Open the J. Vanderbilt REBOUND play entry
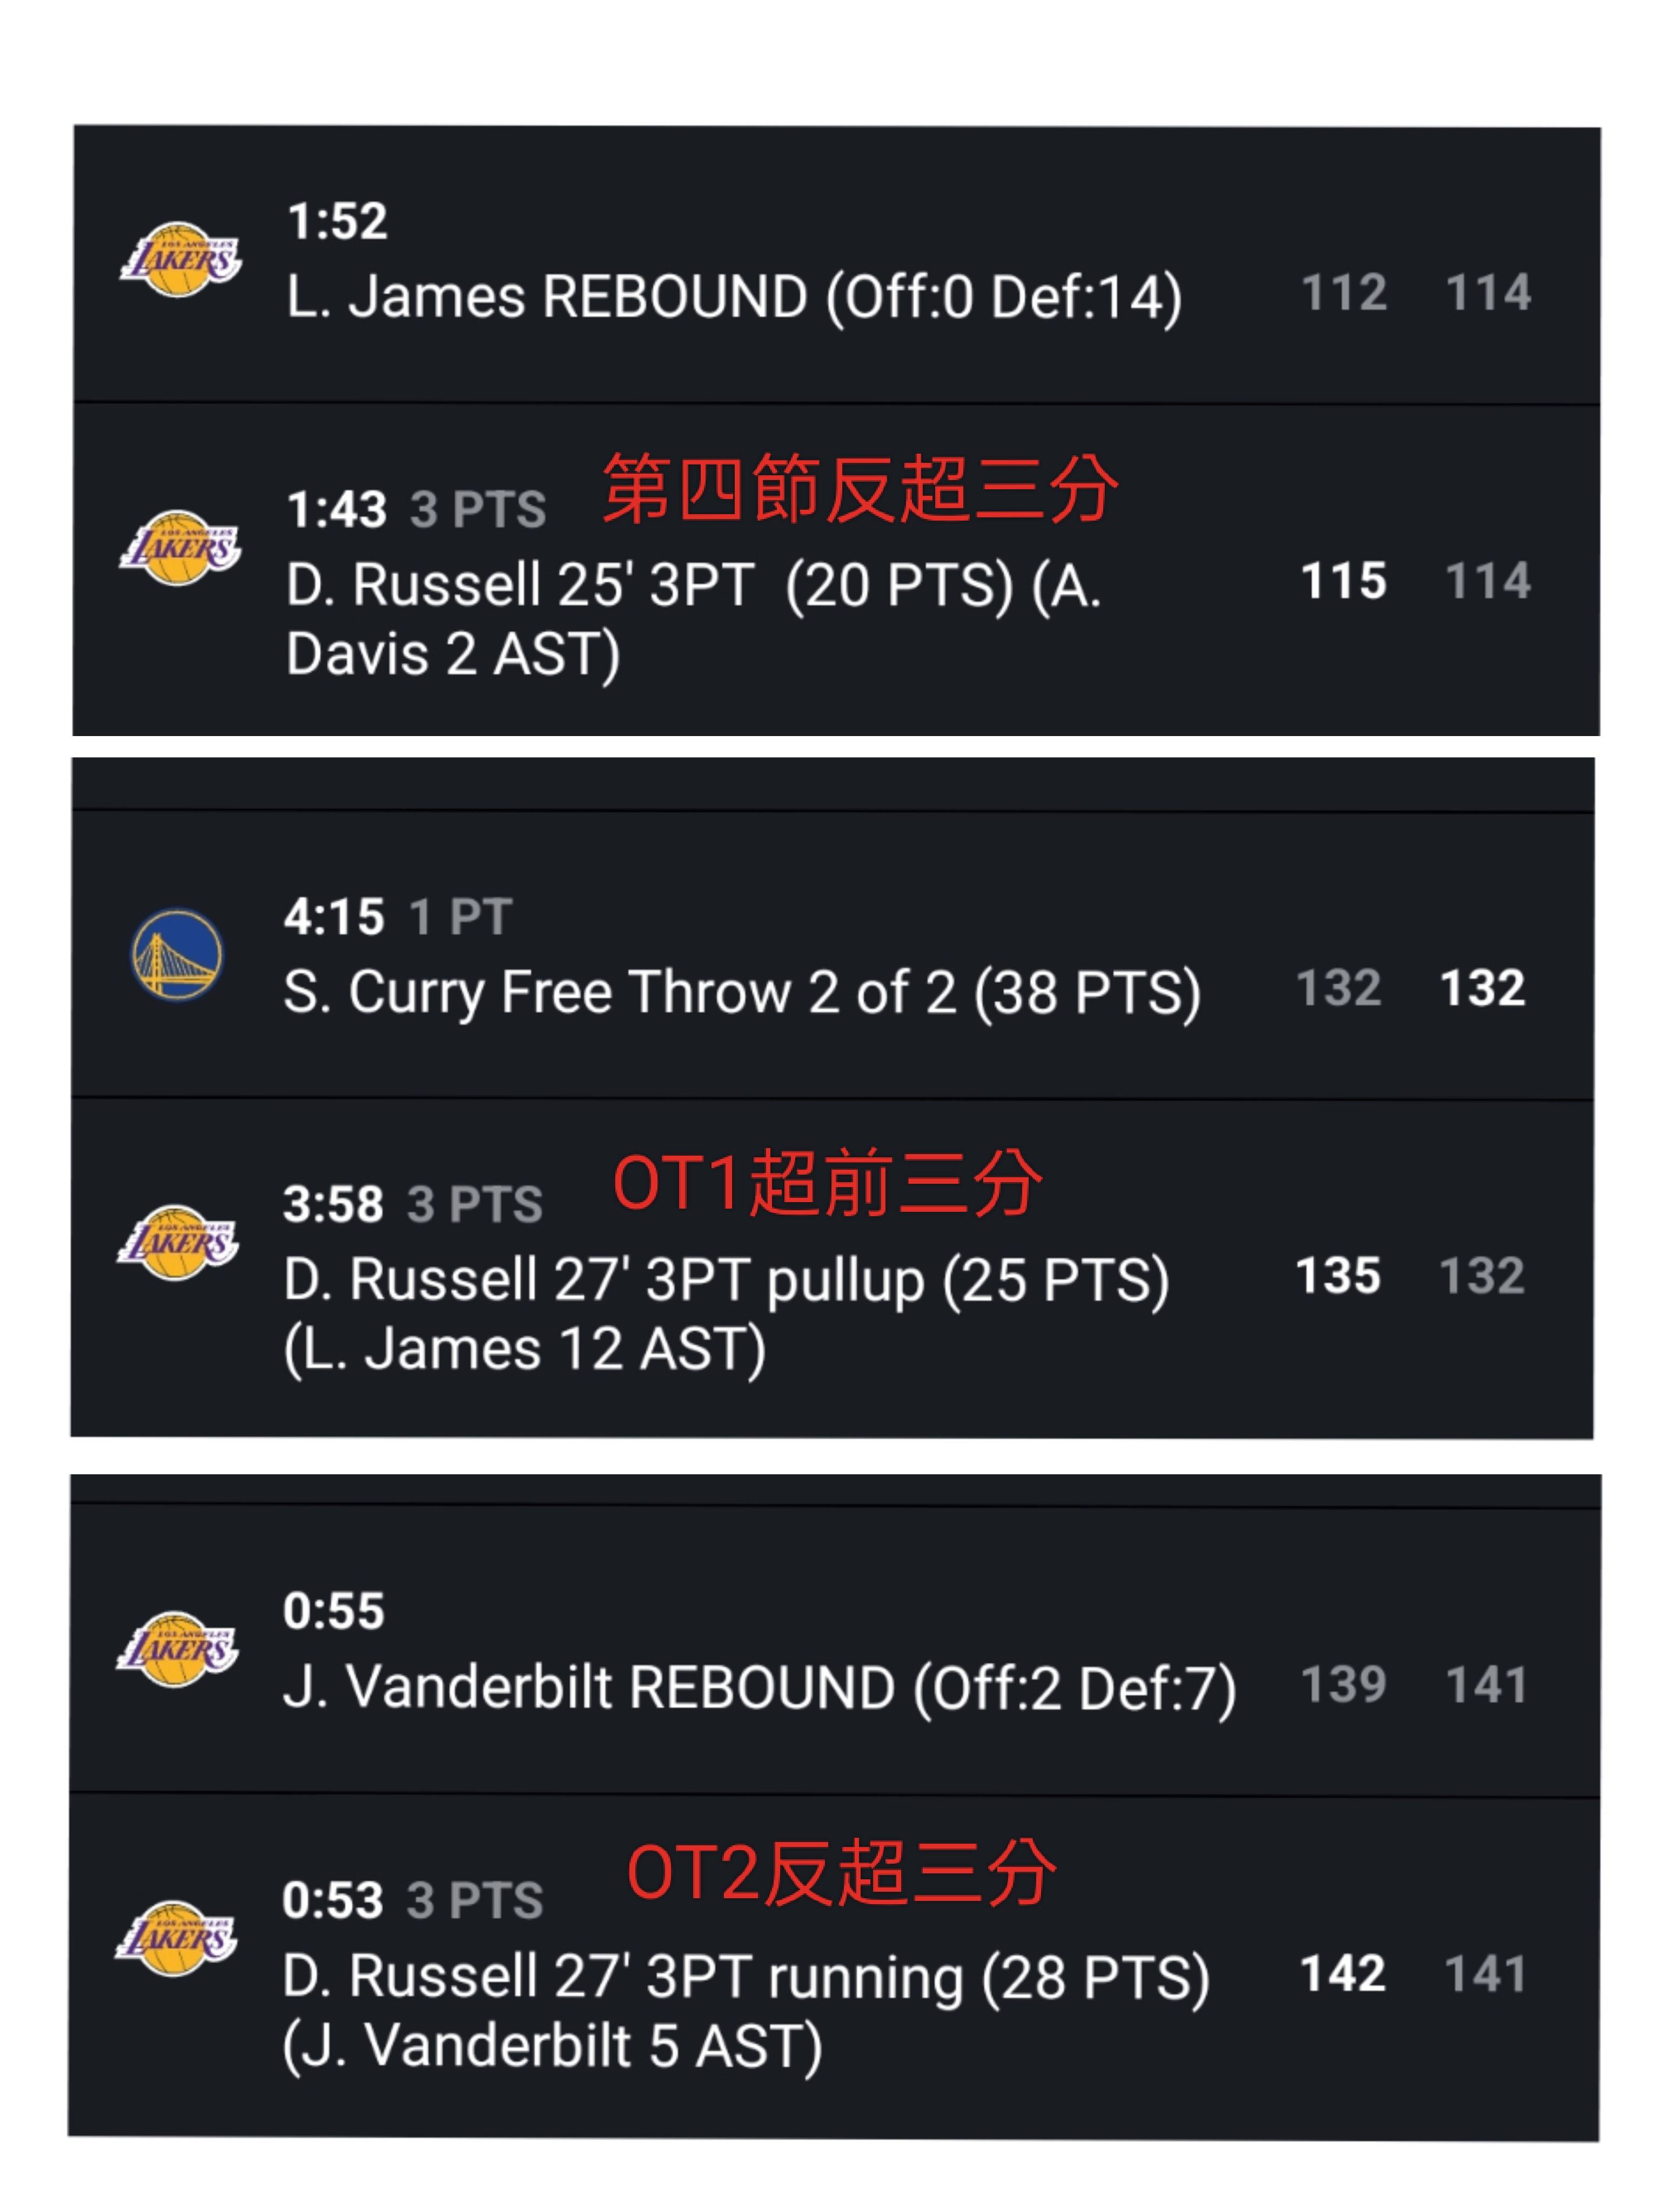1678x2212 pixels. (x=836, y=1650)
